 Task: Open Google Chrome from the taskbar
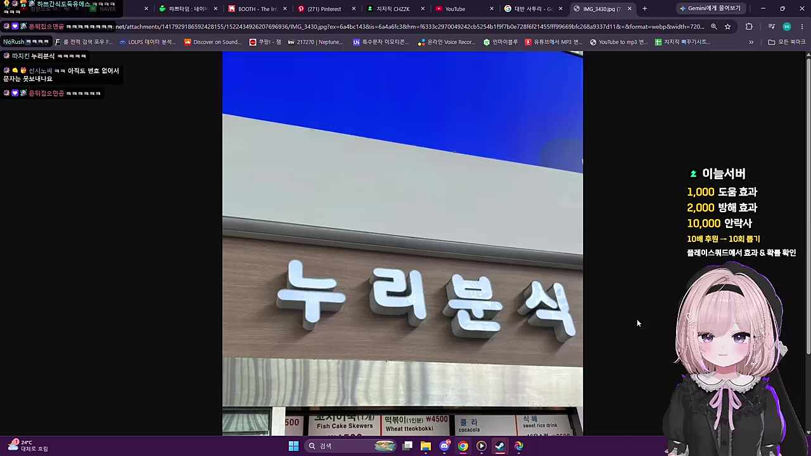(463, 446)
